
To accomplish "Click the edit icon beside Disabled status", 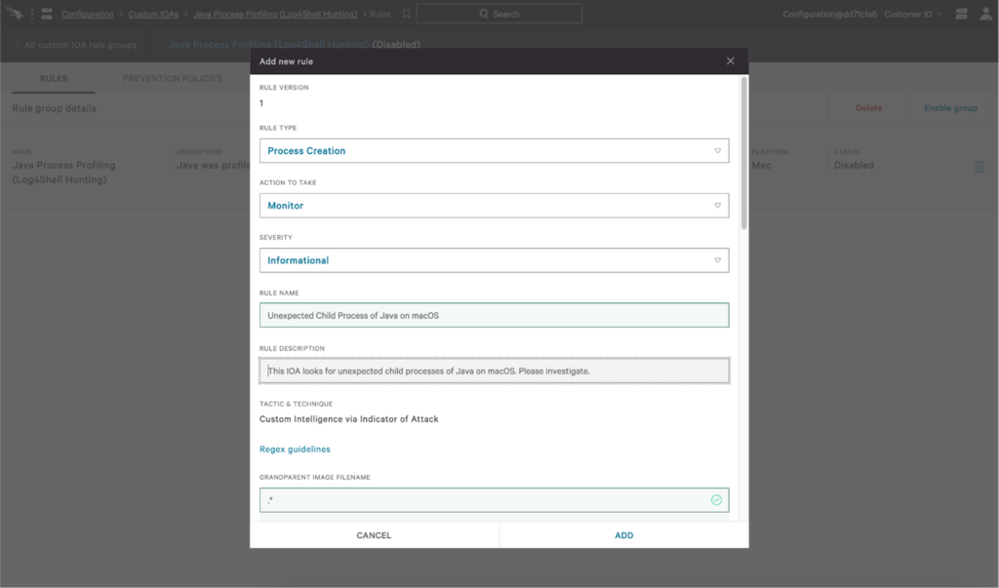I will pos(979,166).
